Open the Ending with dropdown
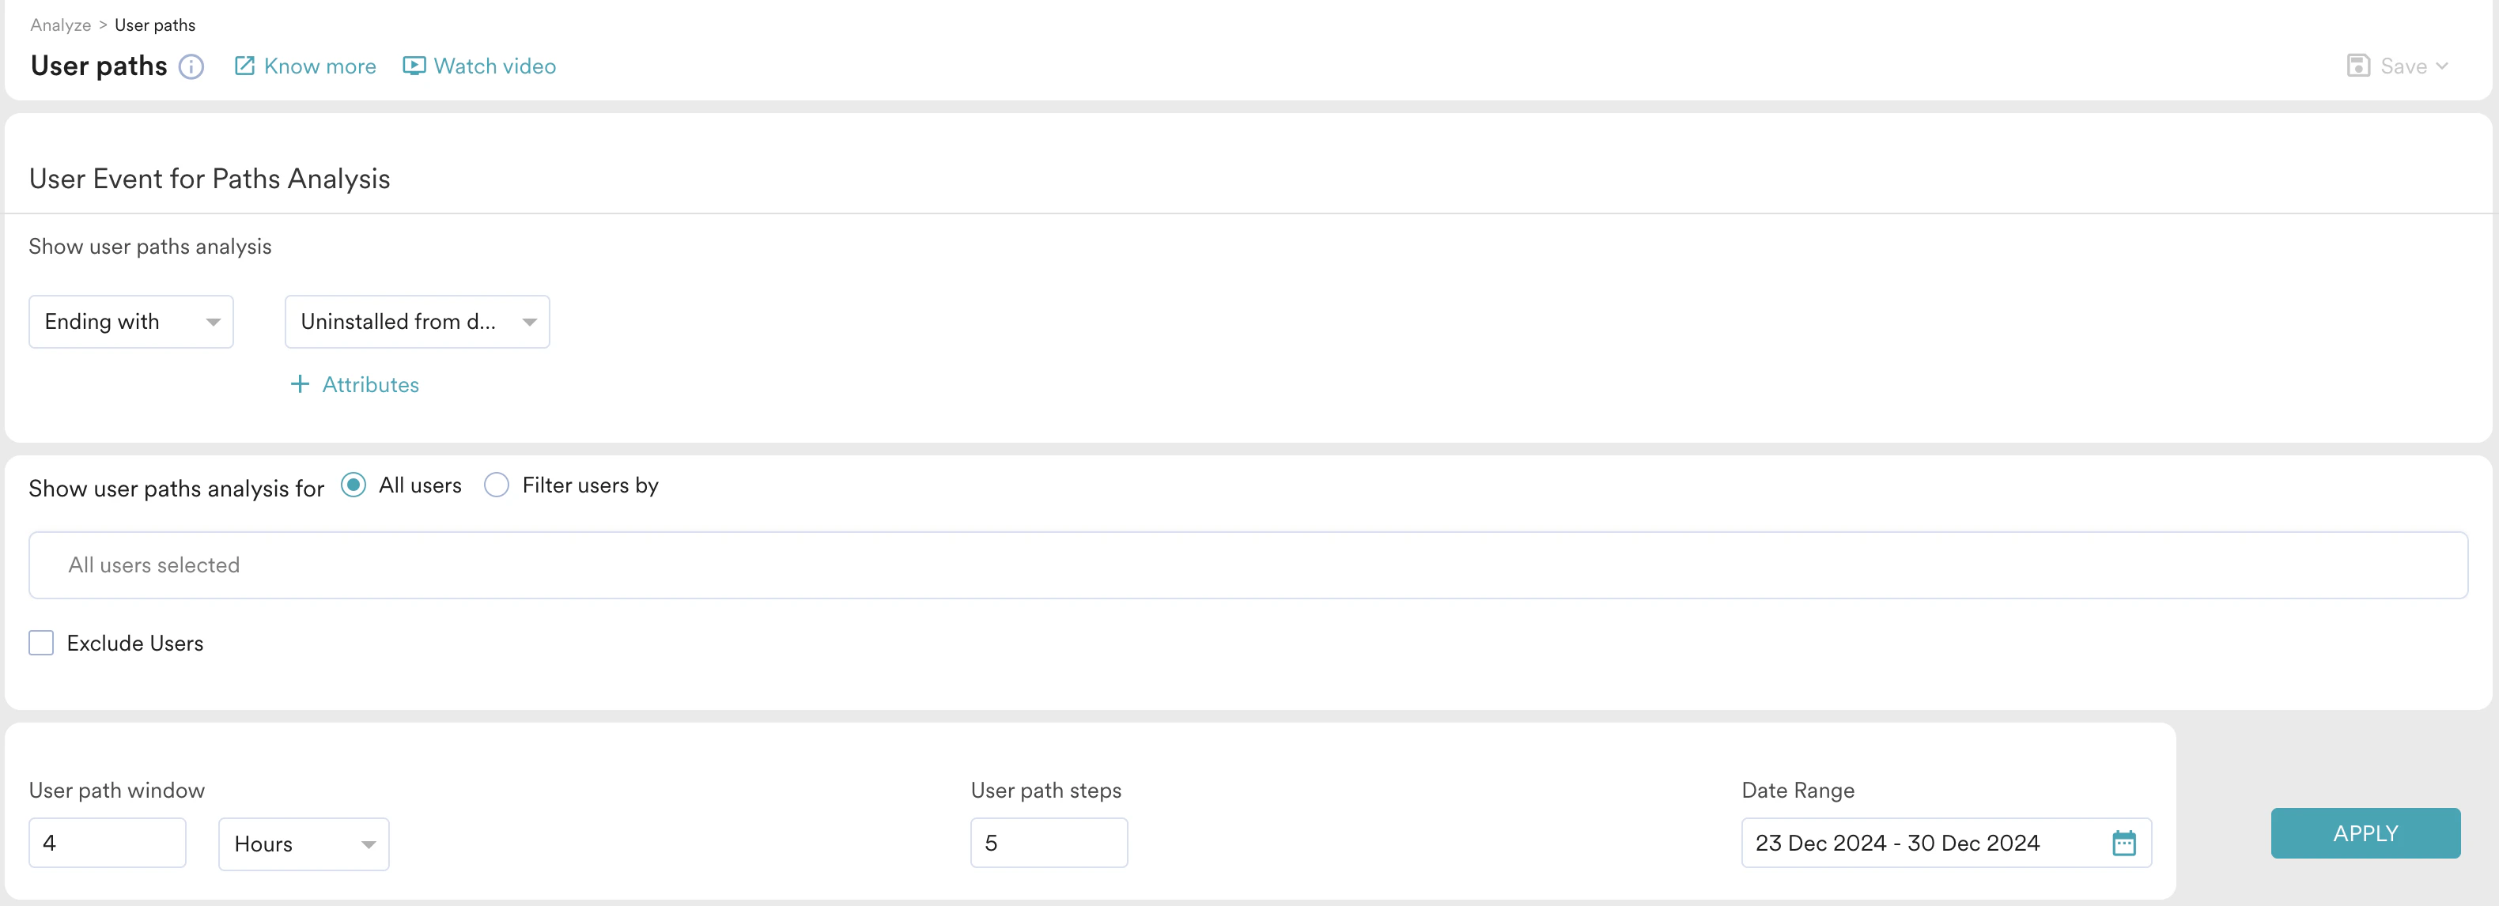This screenshot has width=2499, height=906. [x=131, y=321]
